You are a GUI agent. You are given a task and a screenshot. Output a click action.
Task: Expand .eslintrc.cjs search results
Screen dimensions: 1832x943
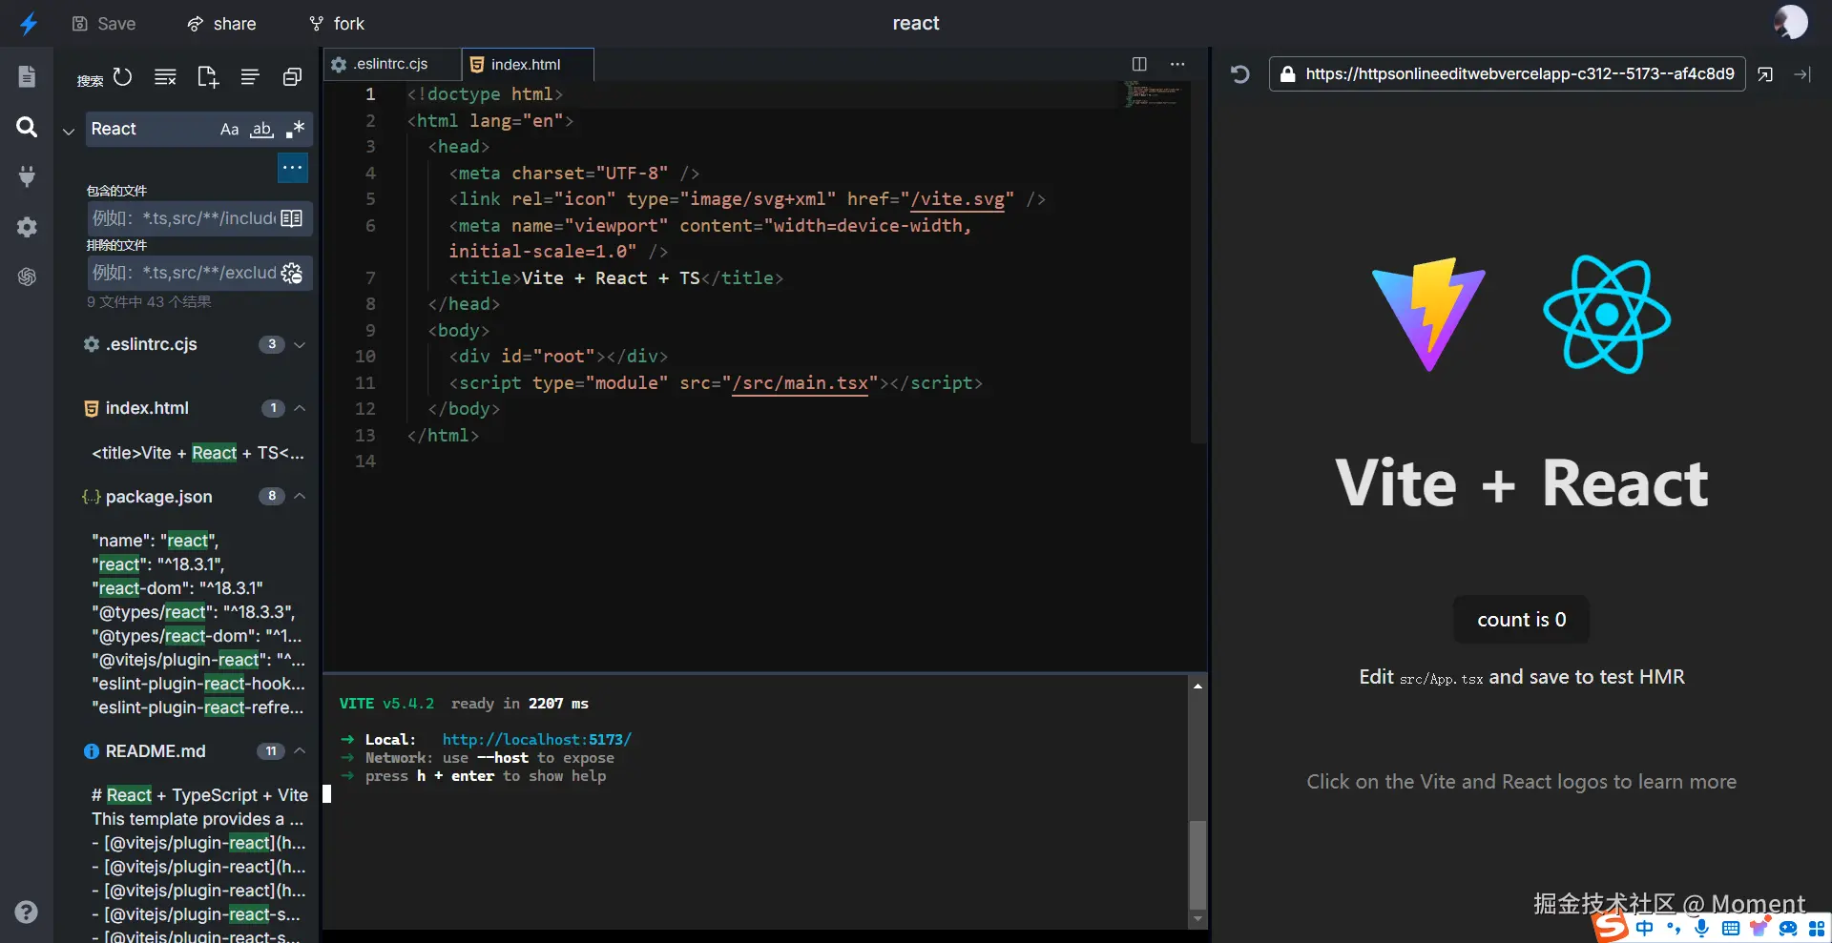[300, 344]
